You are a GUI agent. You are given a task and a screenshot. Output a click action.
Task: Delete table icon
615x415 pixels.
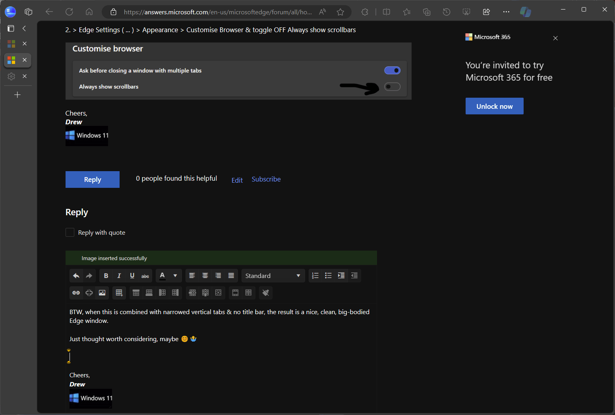[x=219, y=293]
